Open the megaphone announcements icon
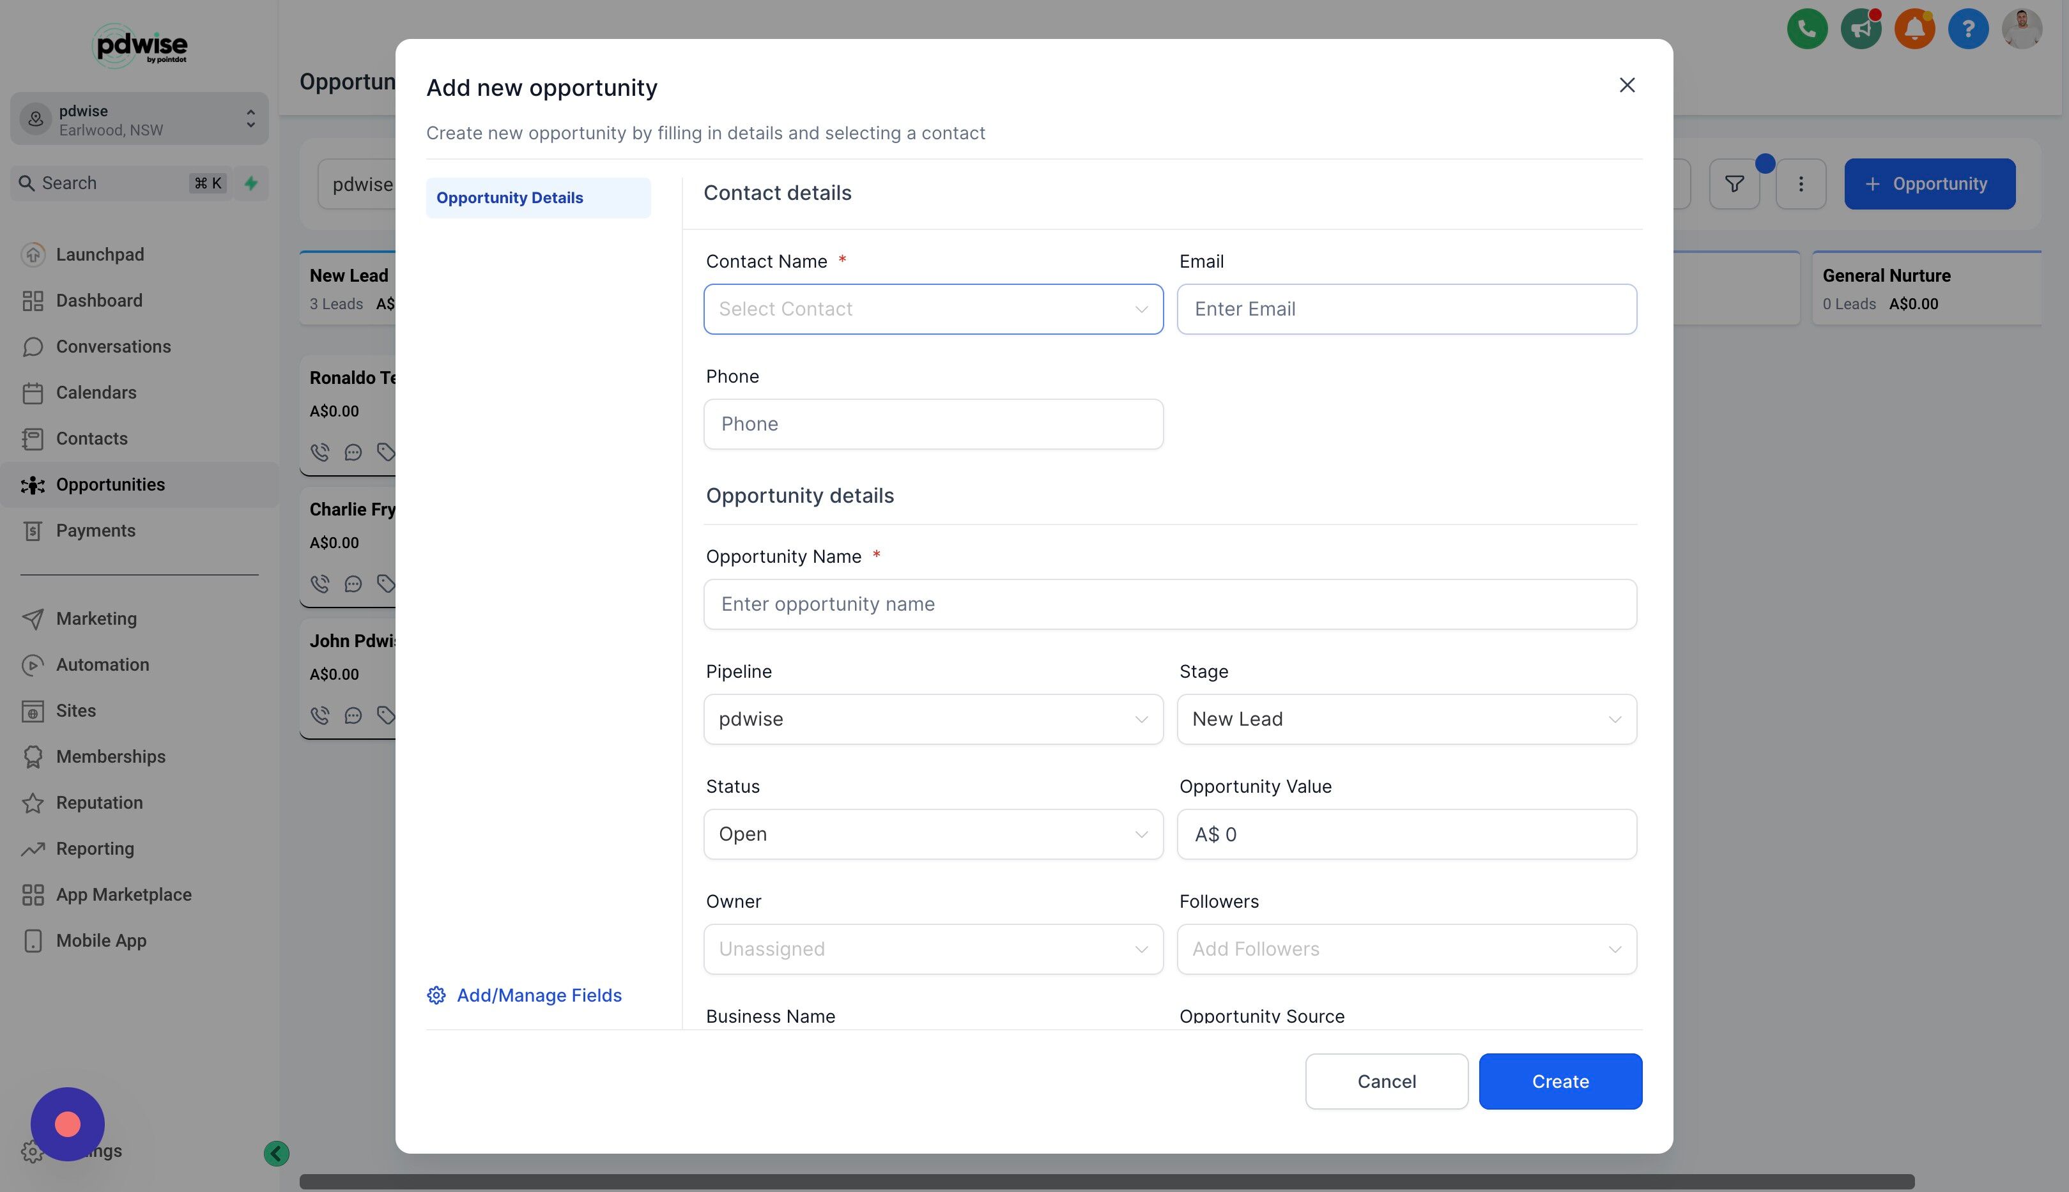Image resolution: width=2069 pixels, height=1192 pixels. [x=1860, y=30]
